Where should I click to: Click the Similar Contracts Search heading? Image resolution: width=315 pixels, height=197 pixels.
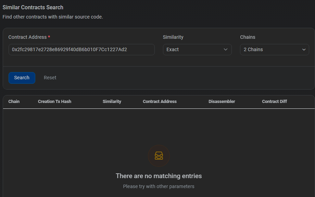point(33,8)
